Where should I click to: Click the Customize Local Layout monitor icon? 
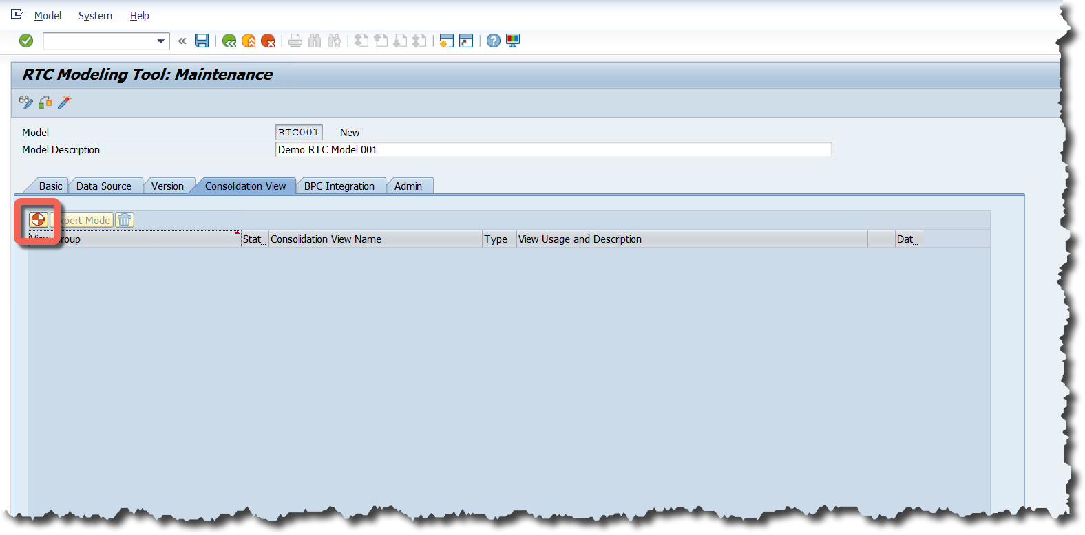(513, 41)
